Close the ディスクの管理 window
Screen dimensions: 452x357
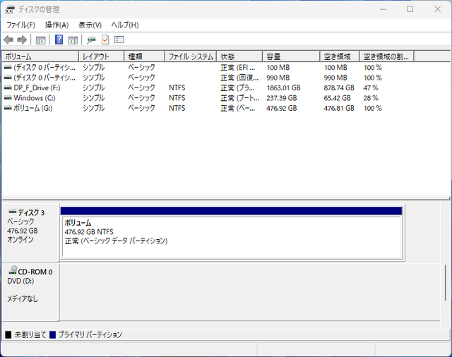(x=437, y=9)
